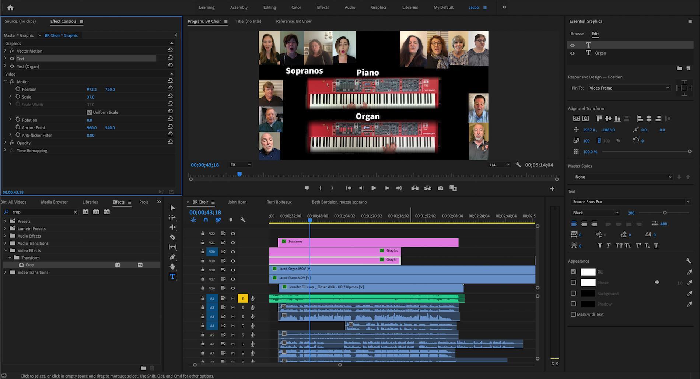This screenshot has height=379, width=700.
Task: Click the Export Frame camera icon
Action: [440, 188]
